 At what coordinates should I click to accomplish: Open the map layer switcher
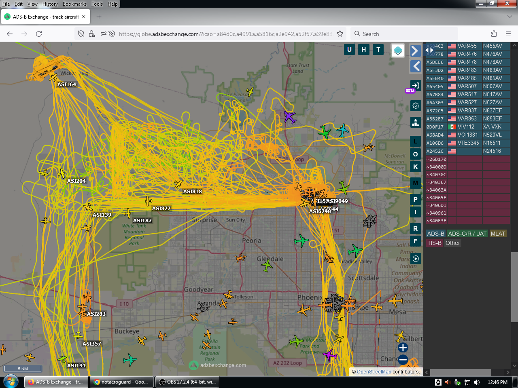tap(398, 51)
